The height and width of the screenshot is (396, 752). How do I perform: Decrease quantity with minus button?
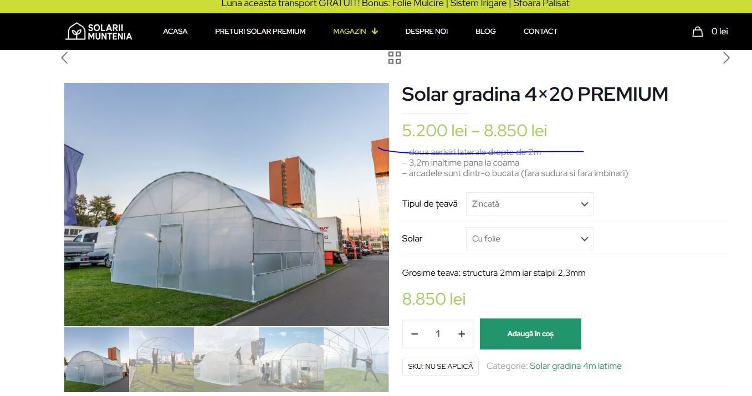(415, 333)
